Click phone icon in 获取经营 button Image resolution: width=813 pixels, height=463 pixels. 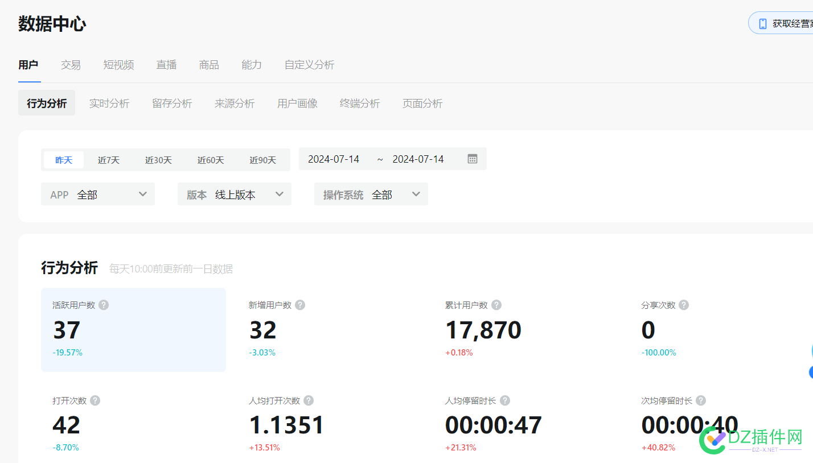click(763, 24)
